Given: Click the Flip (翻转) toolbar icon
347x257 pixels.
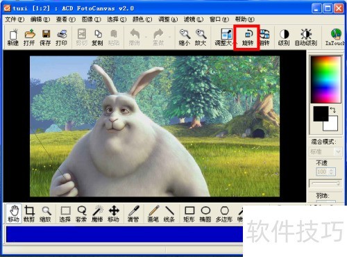Looking at the screenshot, I should coord(264,38).
